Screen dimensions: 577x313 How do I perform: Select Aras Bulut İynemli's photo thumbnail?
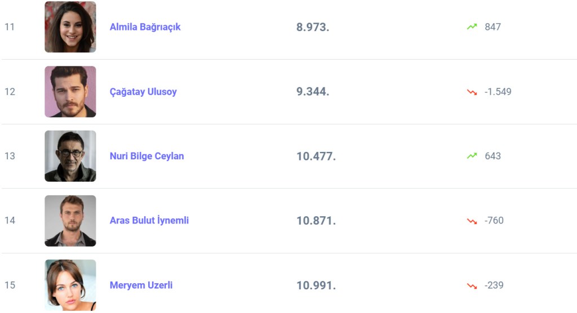(x=70, y=221)
